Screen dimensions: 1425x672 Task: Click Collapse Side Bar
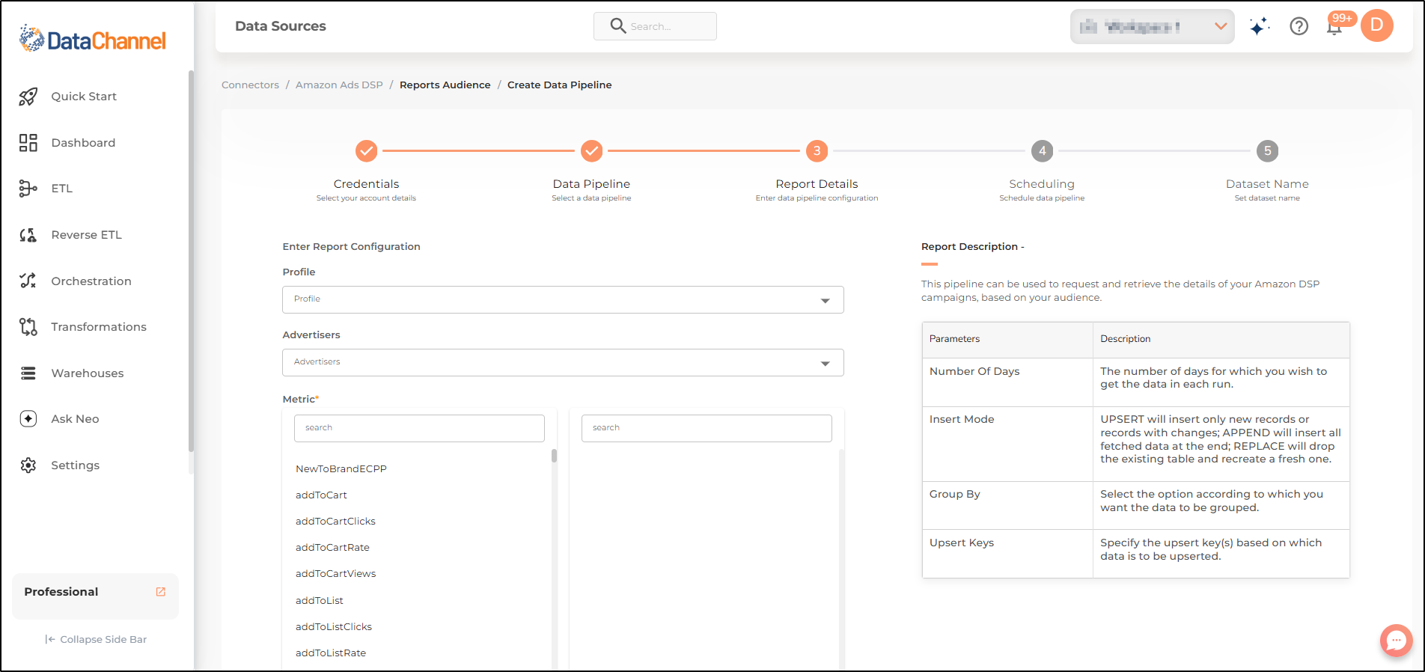(96, 639)
